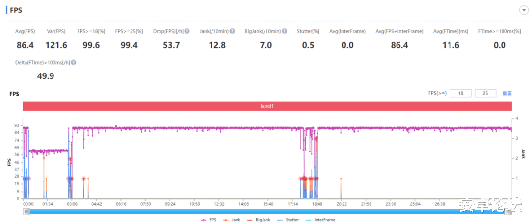Select the red label1 bar

[267, 106]
